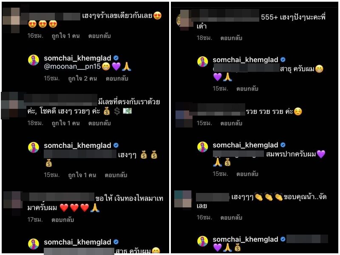Reply to the smiling face emoji comment
The height and width of the screenshot is (255, 340).
pos(231,123)
